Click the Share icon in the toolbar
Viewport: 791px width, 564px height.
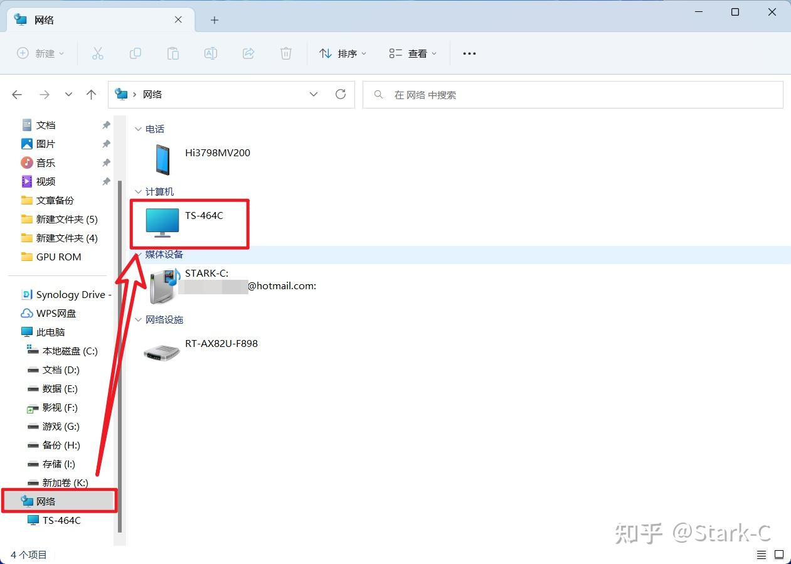point(248,53)
